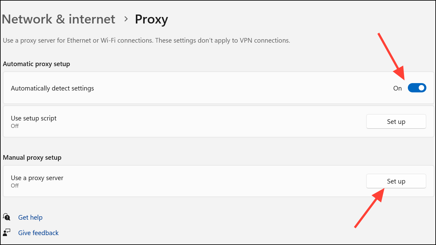
Task: Select the "Use a proxy server" label text
Action: click(x=37, y=178)
